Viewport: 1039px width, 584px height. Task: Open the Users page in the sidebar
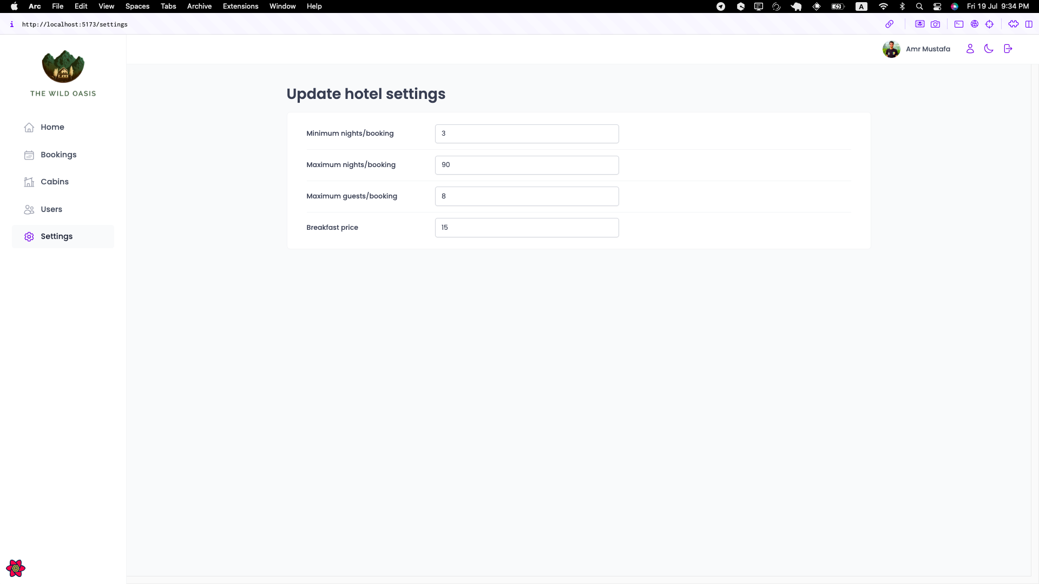[x=51, y=209]
